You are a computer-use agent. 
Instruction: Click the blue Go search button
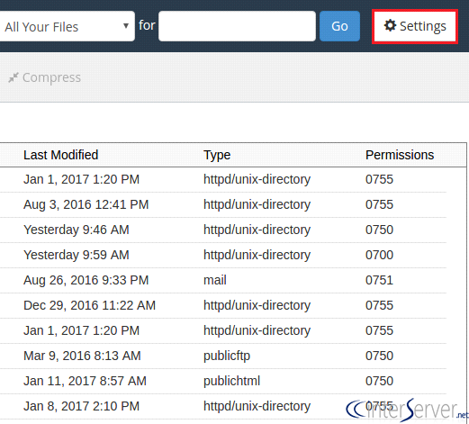(x=339, y=26)
